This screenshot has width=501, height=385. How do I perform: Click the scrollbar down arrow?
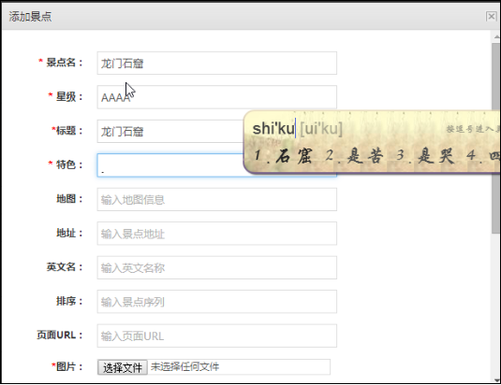(496, 380)
